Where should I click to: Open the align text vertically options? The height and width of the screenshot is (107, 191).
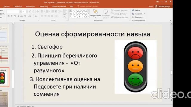click(65, 14)
